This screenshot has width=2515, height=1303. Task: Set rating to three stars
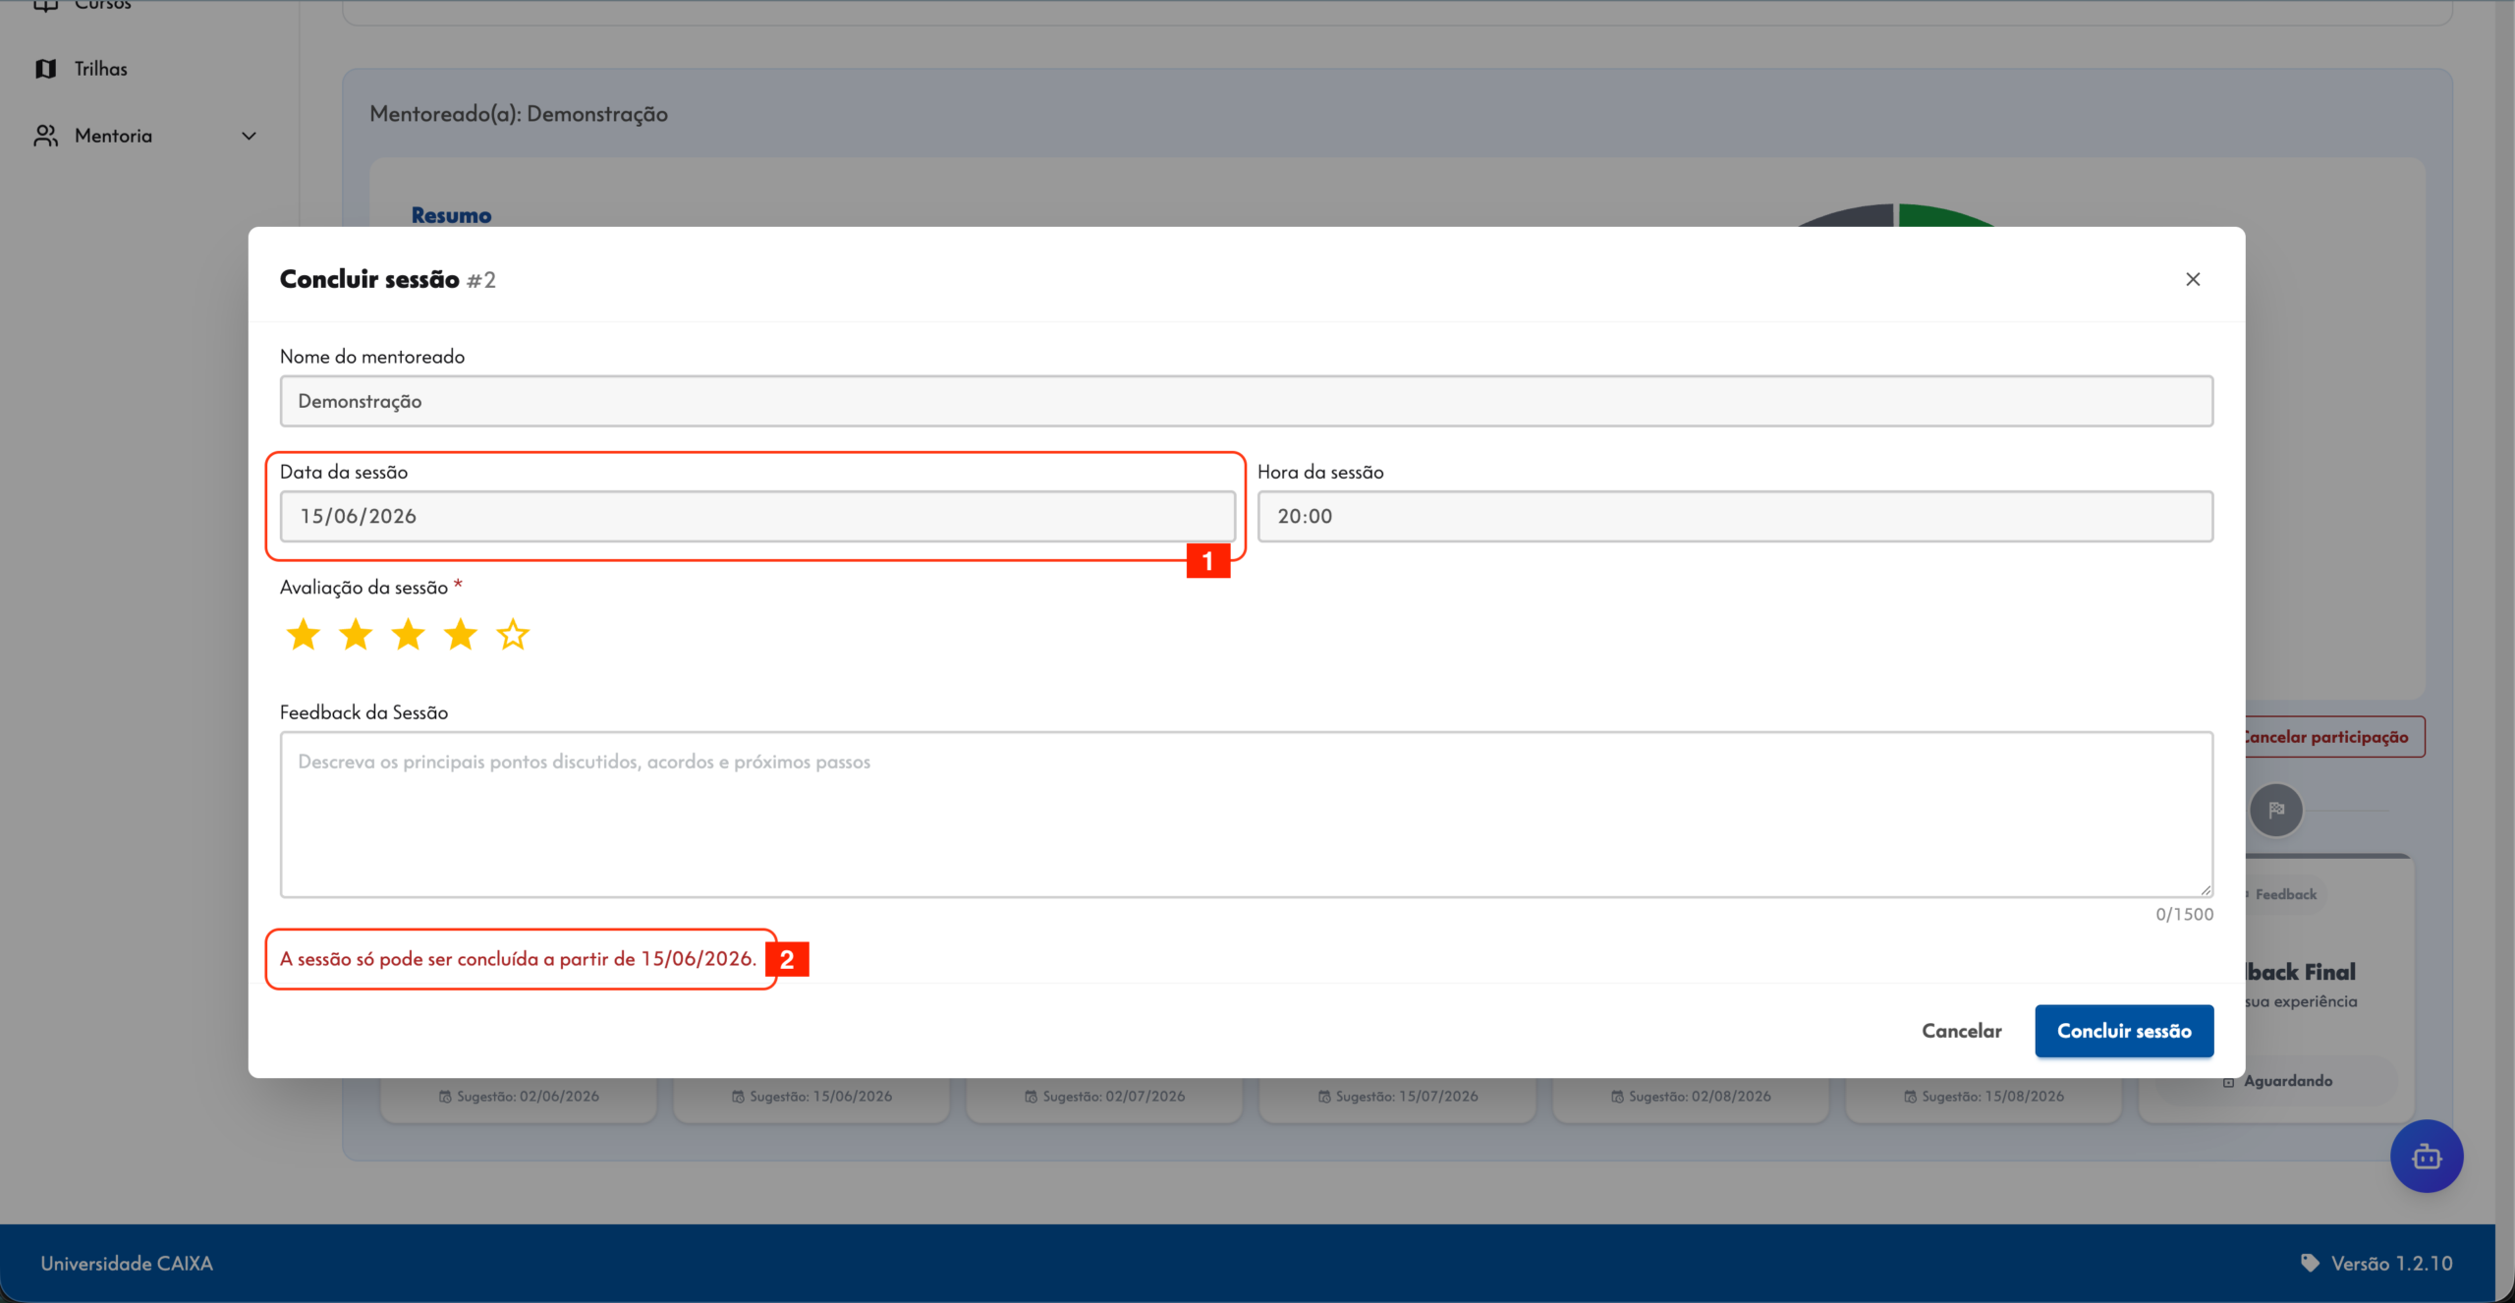click(x=408, y=635)
